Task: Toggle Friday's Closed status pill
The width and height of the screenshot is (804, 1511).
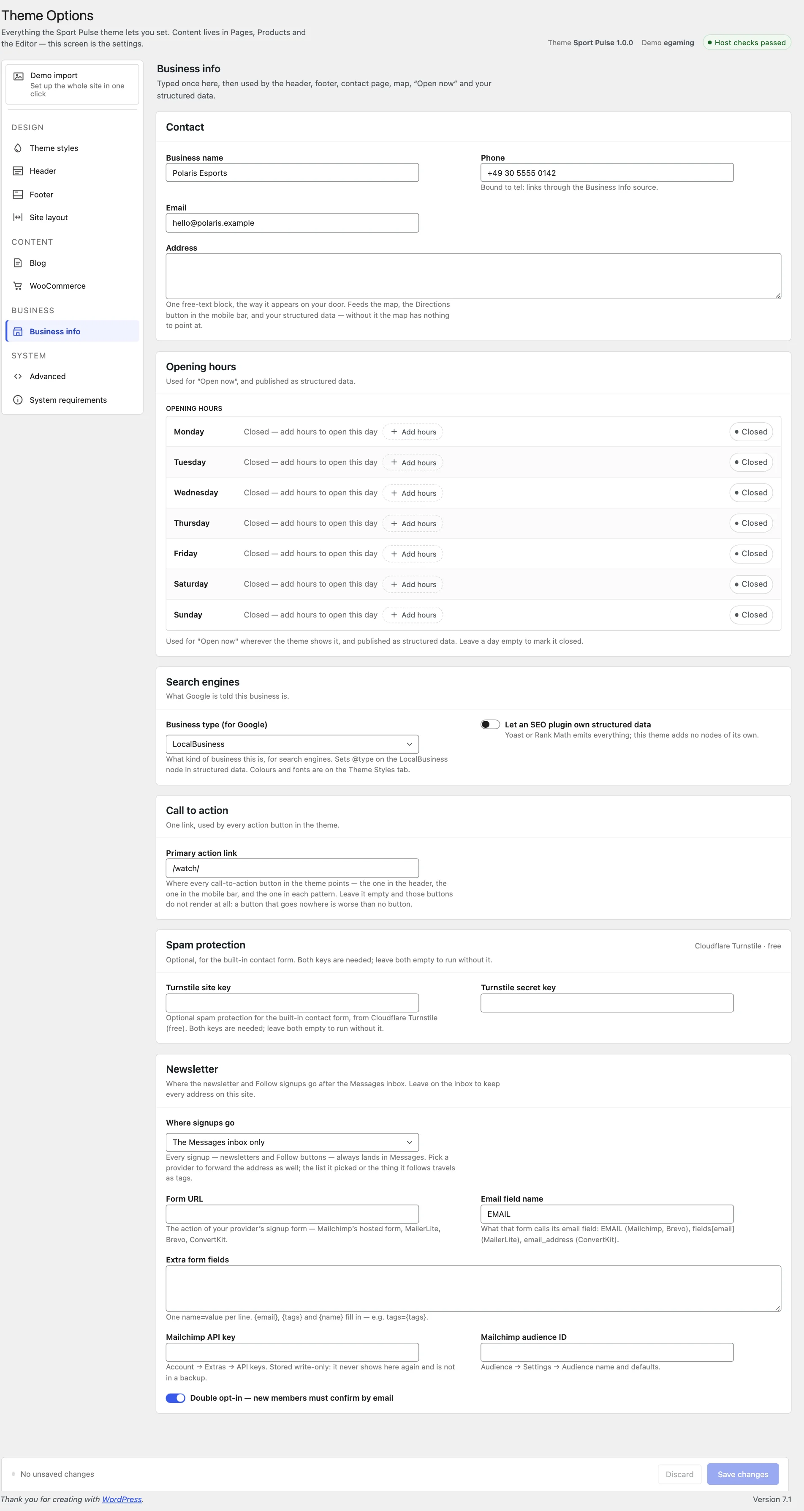Action: pos(751,554)
